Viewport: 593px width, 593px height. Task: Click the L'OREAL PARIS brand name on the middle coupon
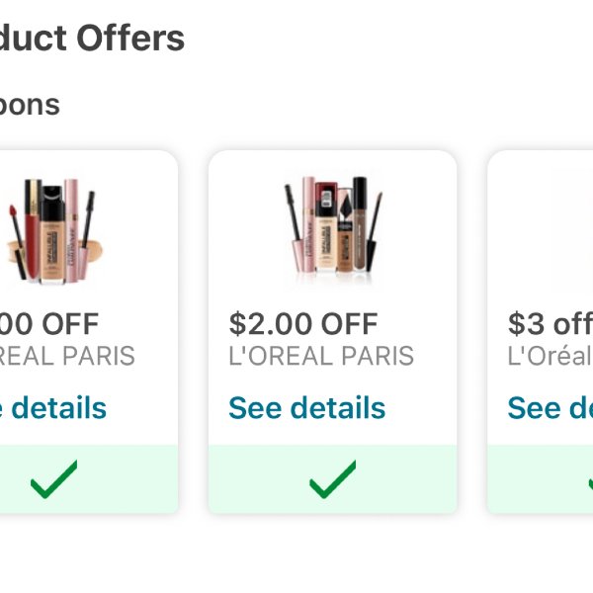321,356
